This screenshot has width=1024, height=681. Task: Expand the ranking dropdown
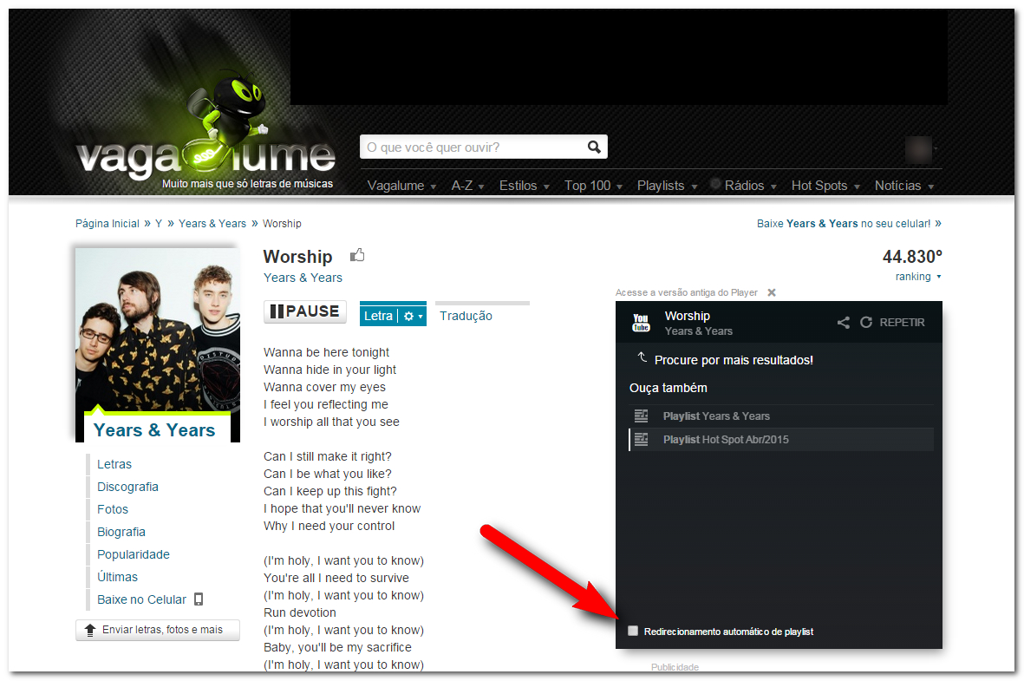coord(918,277)
